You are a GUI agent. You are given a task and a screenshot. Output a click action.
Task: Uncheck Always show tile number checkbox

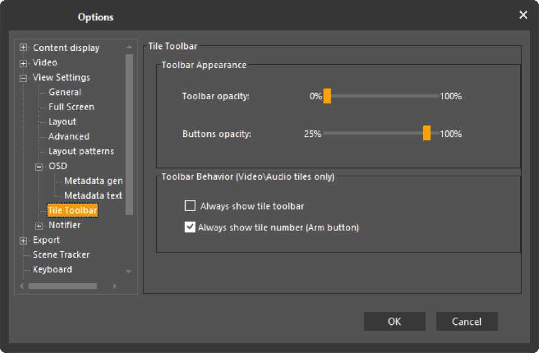[x=190, y=228]
